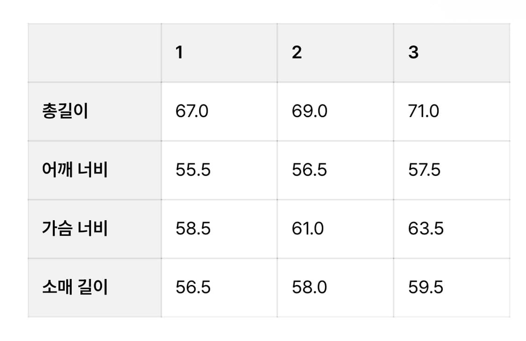Viewport: 526px width, 341px height.
Task: Click the 71.0 total length cell
Action: (424, 112)
